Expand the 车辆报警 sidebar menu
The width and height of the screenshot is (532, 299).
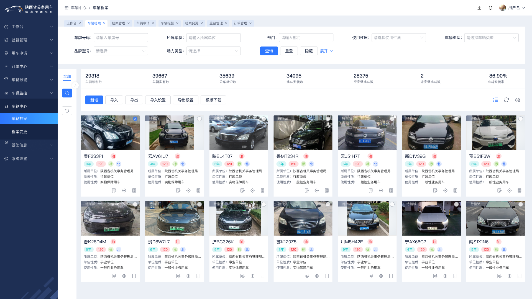(x=29, y=80)
